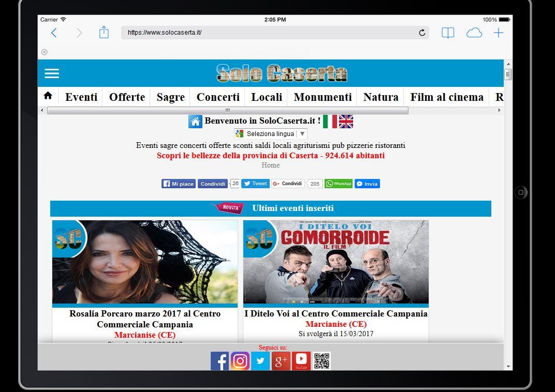Open Twitter icon in footer bar
Viewport: 555px width, 392px height.
tap(260, 361)
